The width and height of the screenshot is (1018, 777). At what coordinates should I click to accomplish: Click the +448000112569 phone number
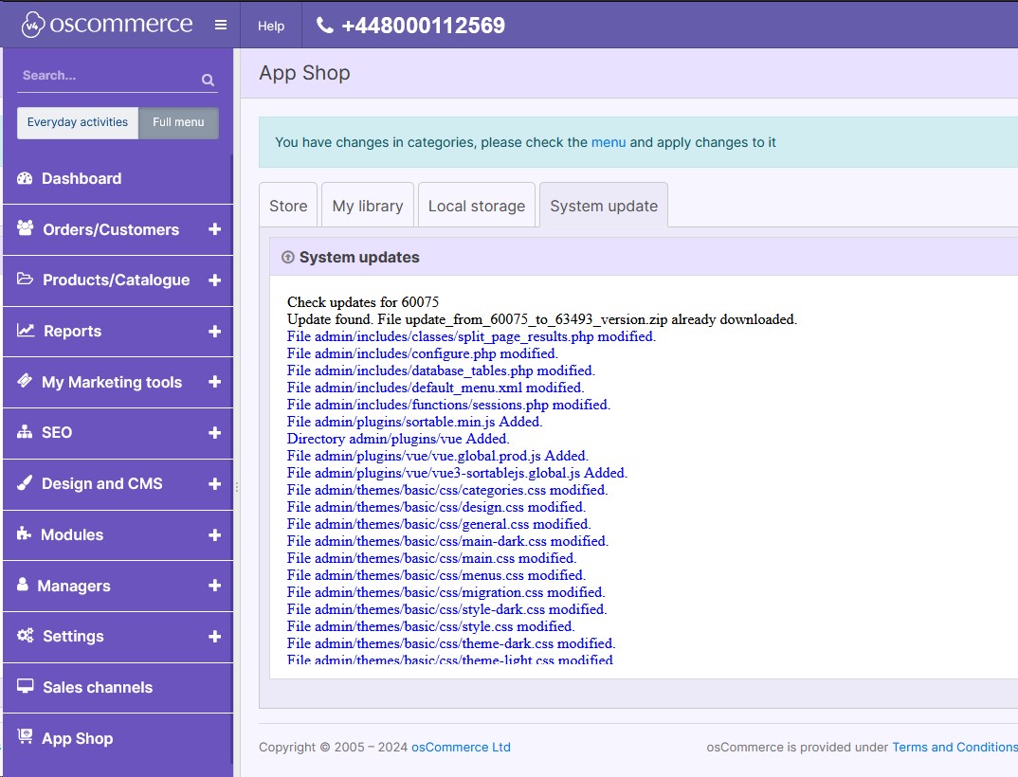(x=424, y=26)
